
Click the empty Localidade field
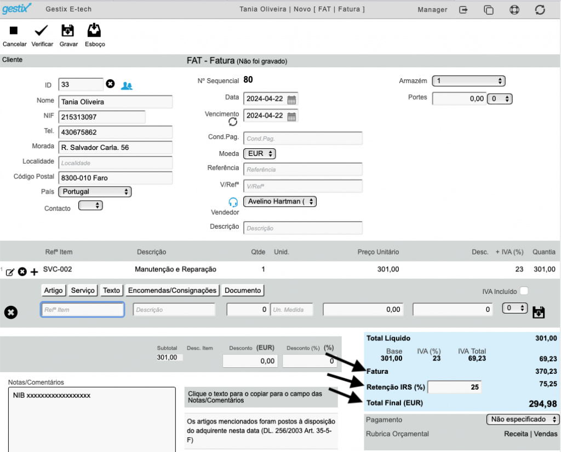[115, 163]
